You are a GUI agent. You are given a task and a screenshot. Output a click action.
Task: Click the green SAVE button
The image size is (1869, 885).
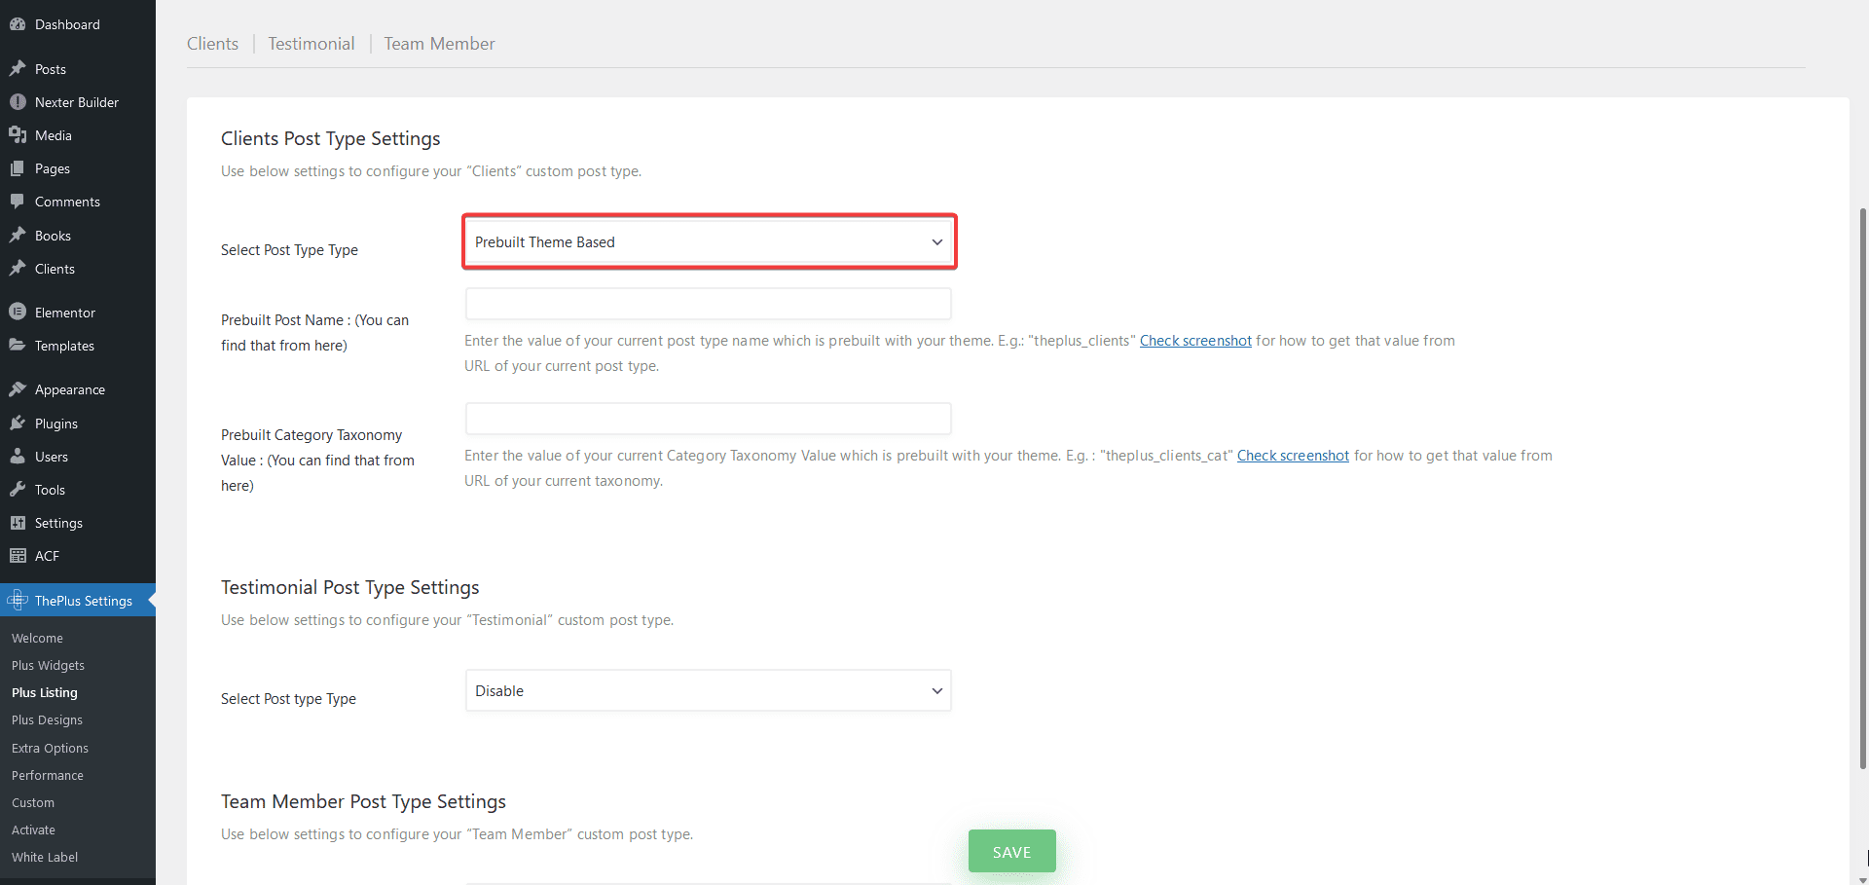(1012, 852)
